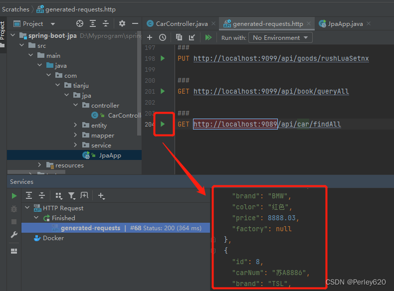394x291 pixels.
Task: Open the No Environment dropdown
Action: coord(280,38)
